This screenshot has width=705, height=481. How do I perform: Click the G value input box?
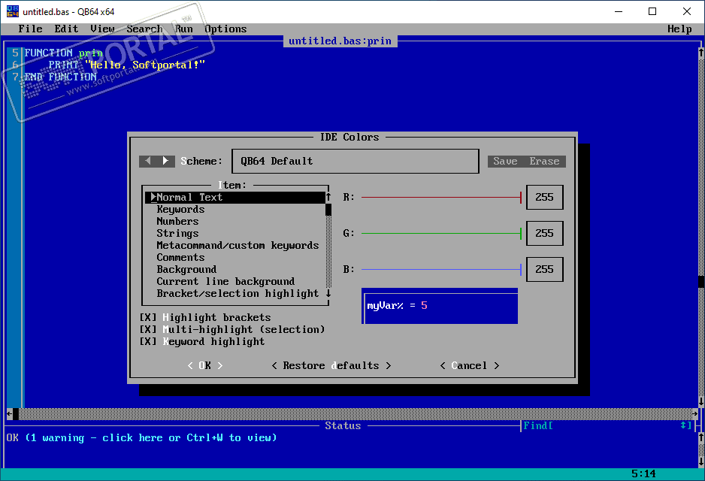coord(544,233)
